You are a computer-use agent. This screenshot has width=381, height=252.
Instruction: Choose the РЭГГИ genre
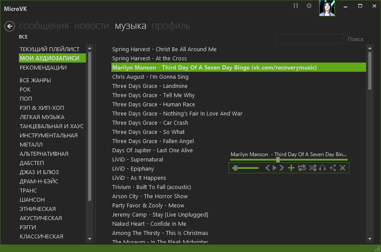coord(28,227)
